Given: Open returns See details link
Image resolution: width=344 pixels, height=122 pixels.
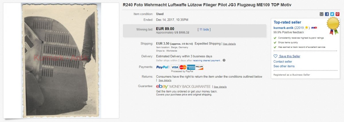Looking at the screenshot, I should point(165,80).
